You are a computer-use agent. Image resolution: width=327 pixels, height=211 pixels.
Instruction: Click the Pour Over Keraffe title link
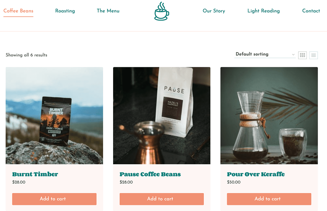(256, 174)
